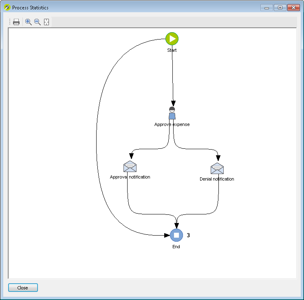The image size is (304, 300).
Task: Zoom in on the process diagram
Action: point(28,22)
